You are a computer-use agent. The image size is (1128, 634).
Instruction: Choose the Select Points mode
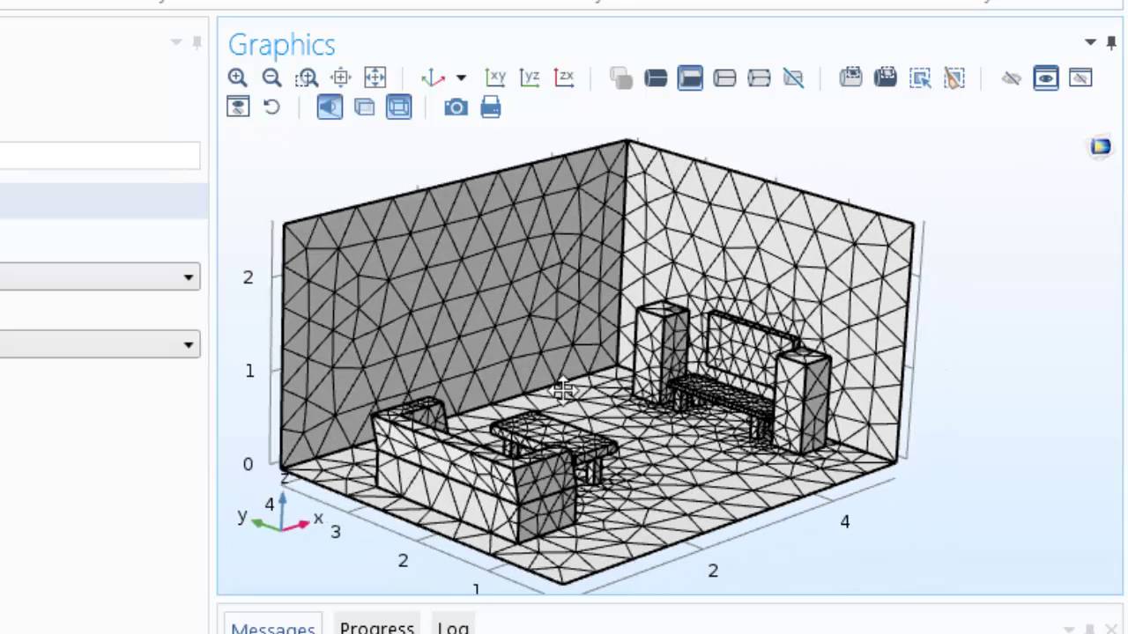tap(759, 77)
